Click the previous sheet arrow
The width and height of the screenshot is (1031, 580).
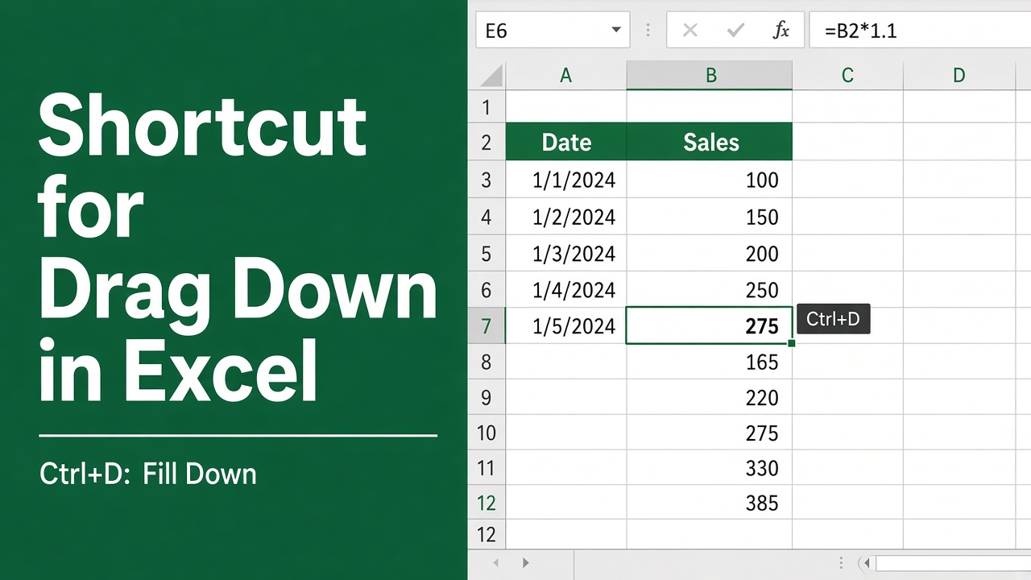coord(495,563)
